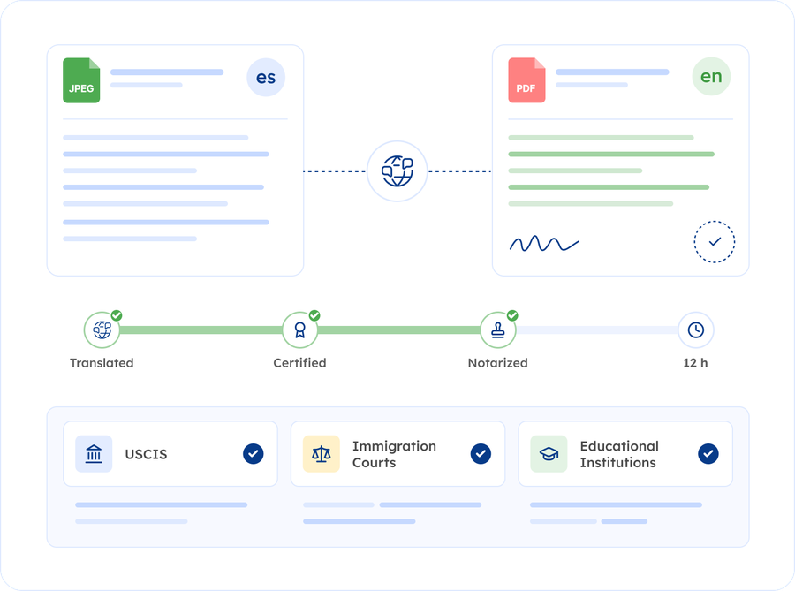Click the '12 h' label
The image size is (795, 591).
[696, 363]
